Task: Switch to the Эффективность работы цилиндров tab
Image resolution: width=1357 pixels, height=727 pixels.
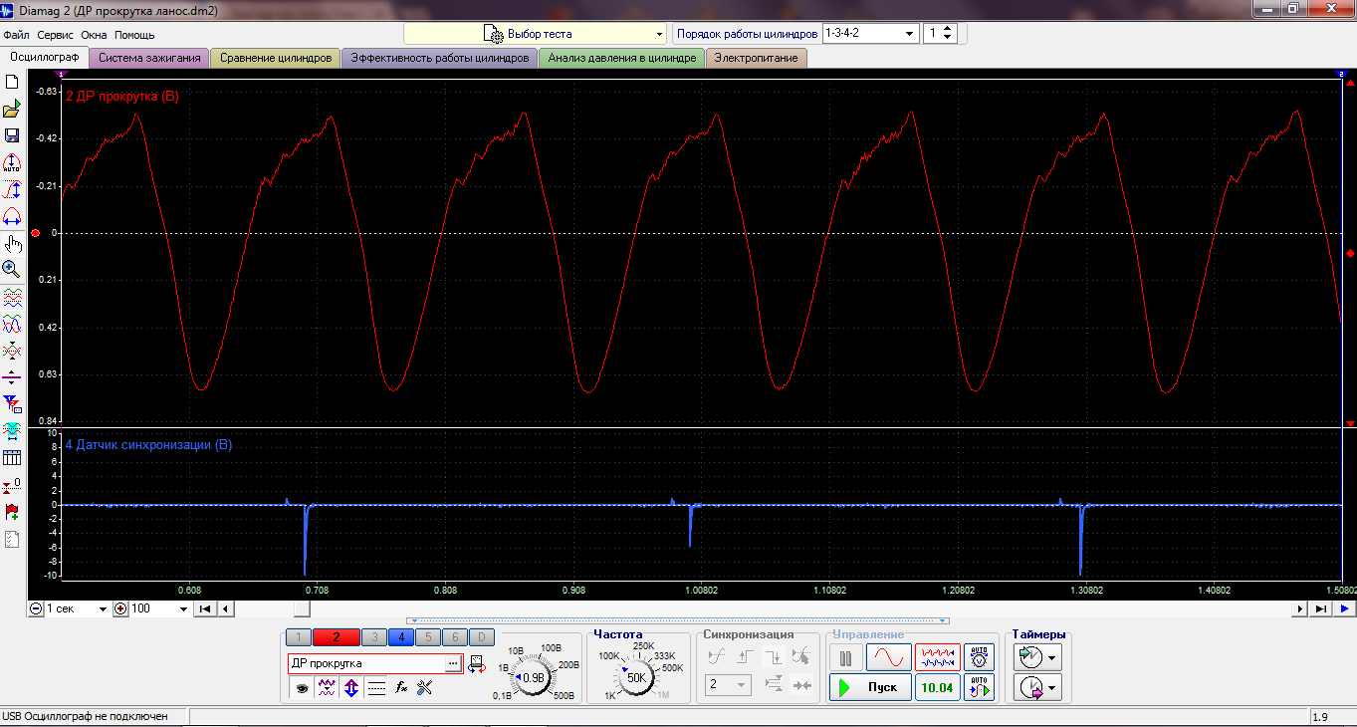Action: tap(439, 58)
